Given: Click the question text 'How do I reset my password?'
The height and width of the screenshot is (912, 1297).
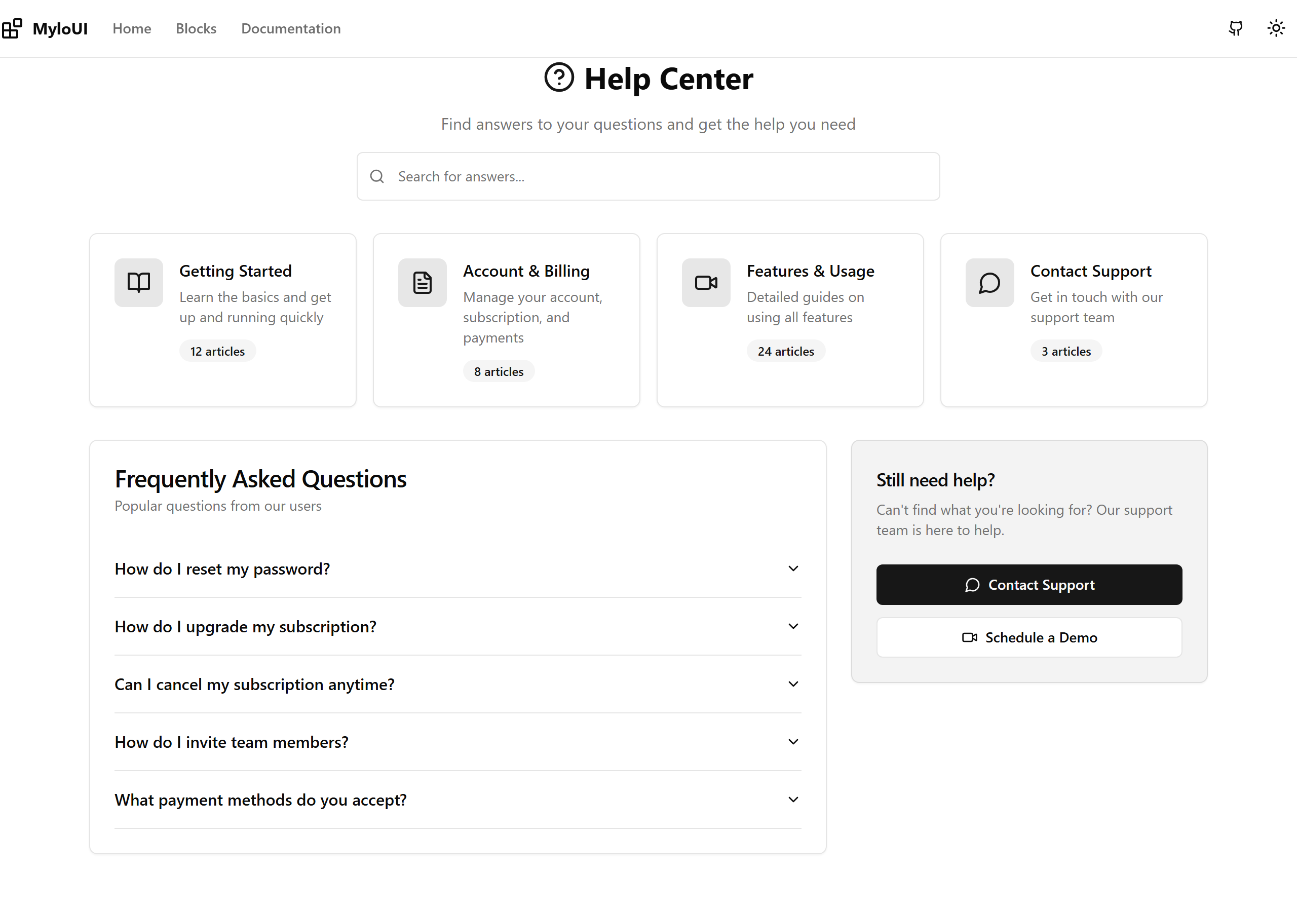Looking at the screenshot, I should click(222, 569).
